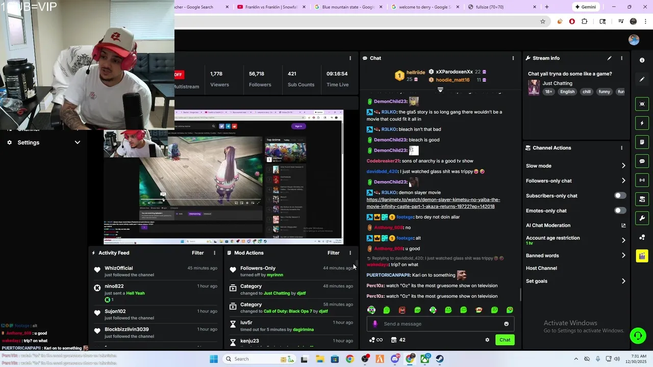Expand the Settings menu in the left sidebar
653x367 pixels.
click(43, 142)
